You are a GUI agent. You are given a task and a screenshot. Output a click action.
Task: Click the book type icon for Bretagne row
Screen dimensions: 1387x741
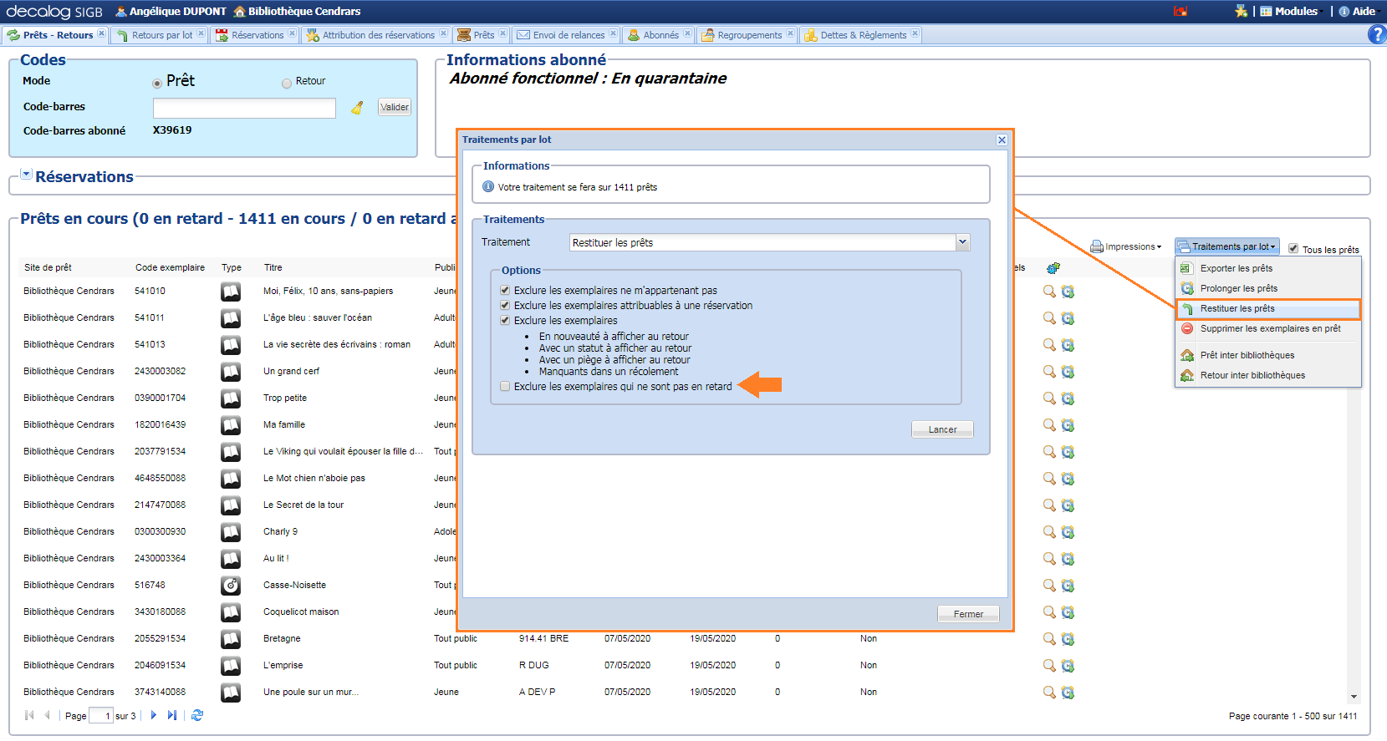coord(231,639)
